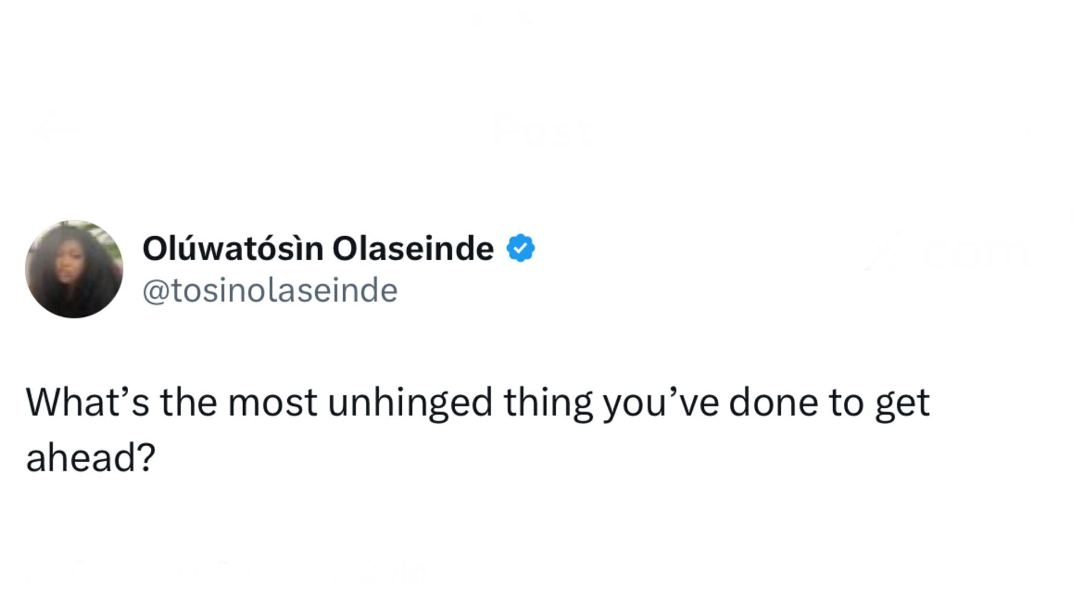
Task: Click the faded timestamp below the tweet
Action: (x=181, y=571)
